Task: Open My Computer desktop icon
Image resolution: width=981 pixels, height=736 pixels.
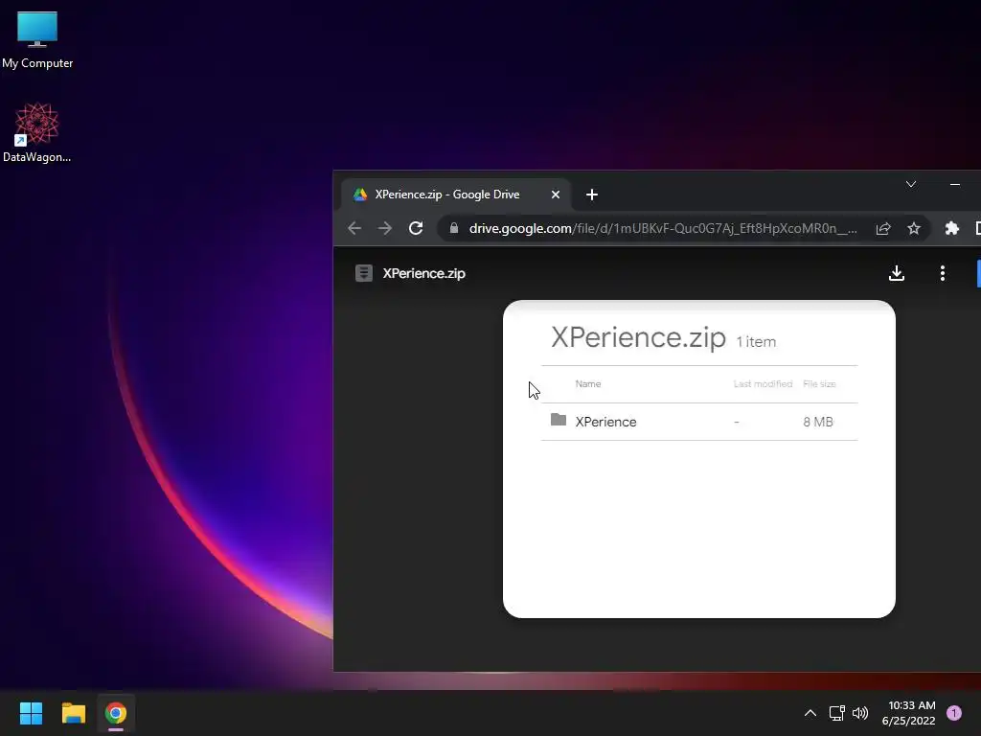Action: click(37, 40)
